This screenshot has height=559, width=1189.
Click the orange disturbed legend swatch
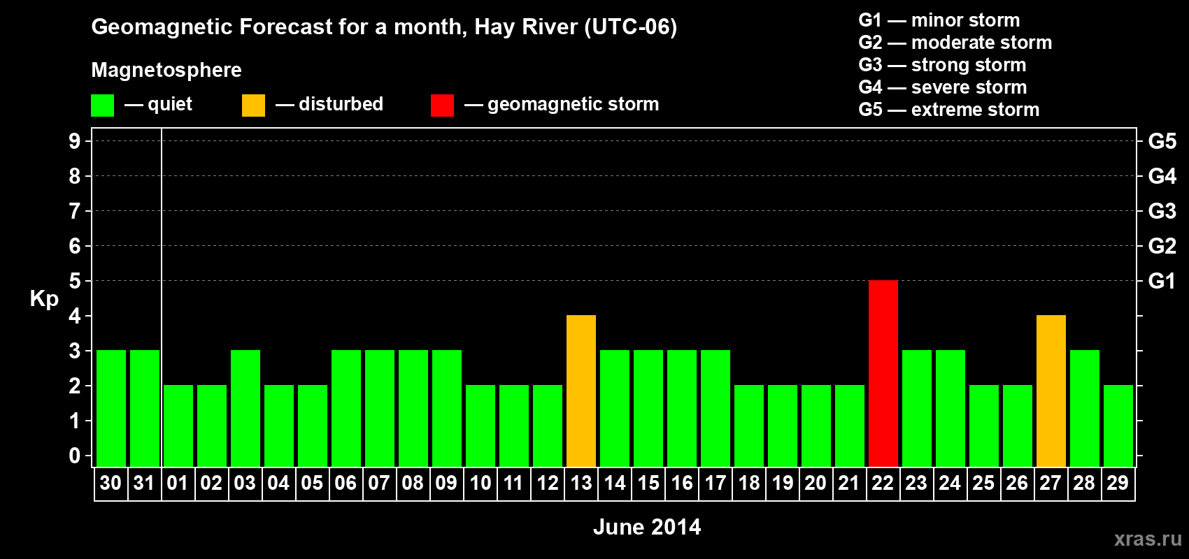[253, 106]
